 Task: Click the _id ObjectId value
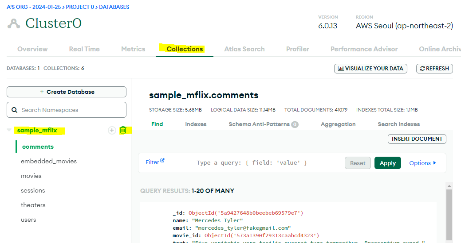click(246, 213)
